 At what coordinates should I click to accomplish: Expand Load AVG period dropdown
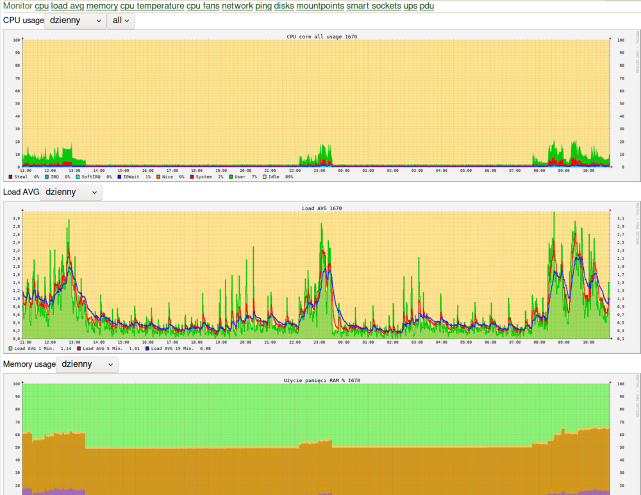click(x=71, y=193)
